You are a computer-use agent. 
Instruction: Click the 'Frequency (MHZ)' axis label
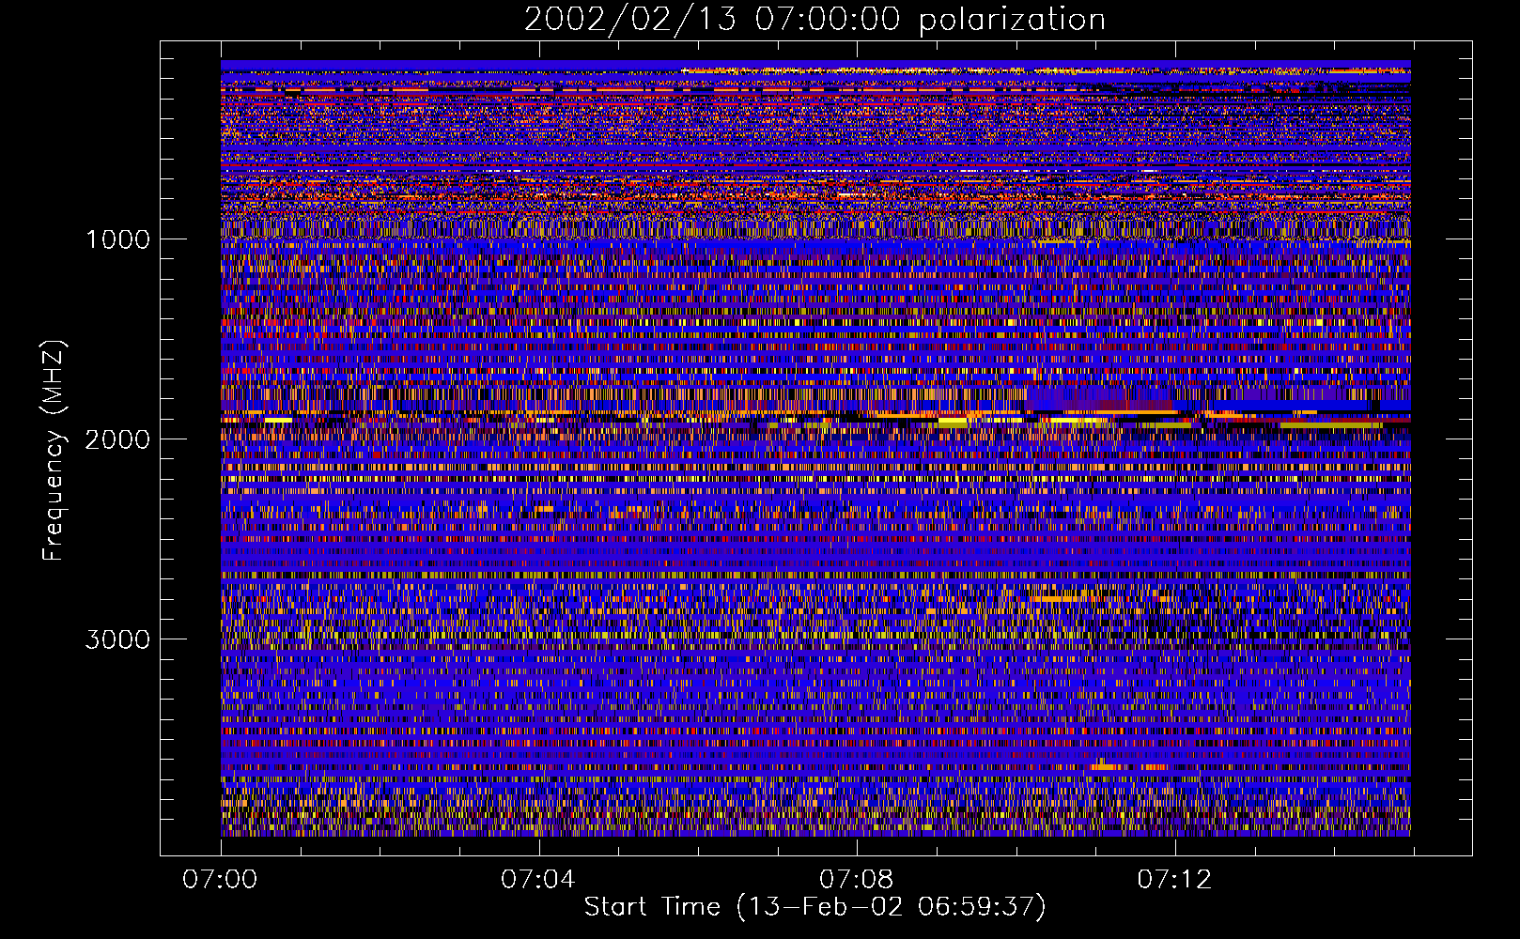click(x=54, y=451)
